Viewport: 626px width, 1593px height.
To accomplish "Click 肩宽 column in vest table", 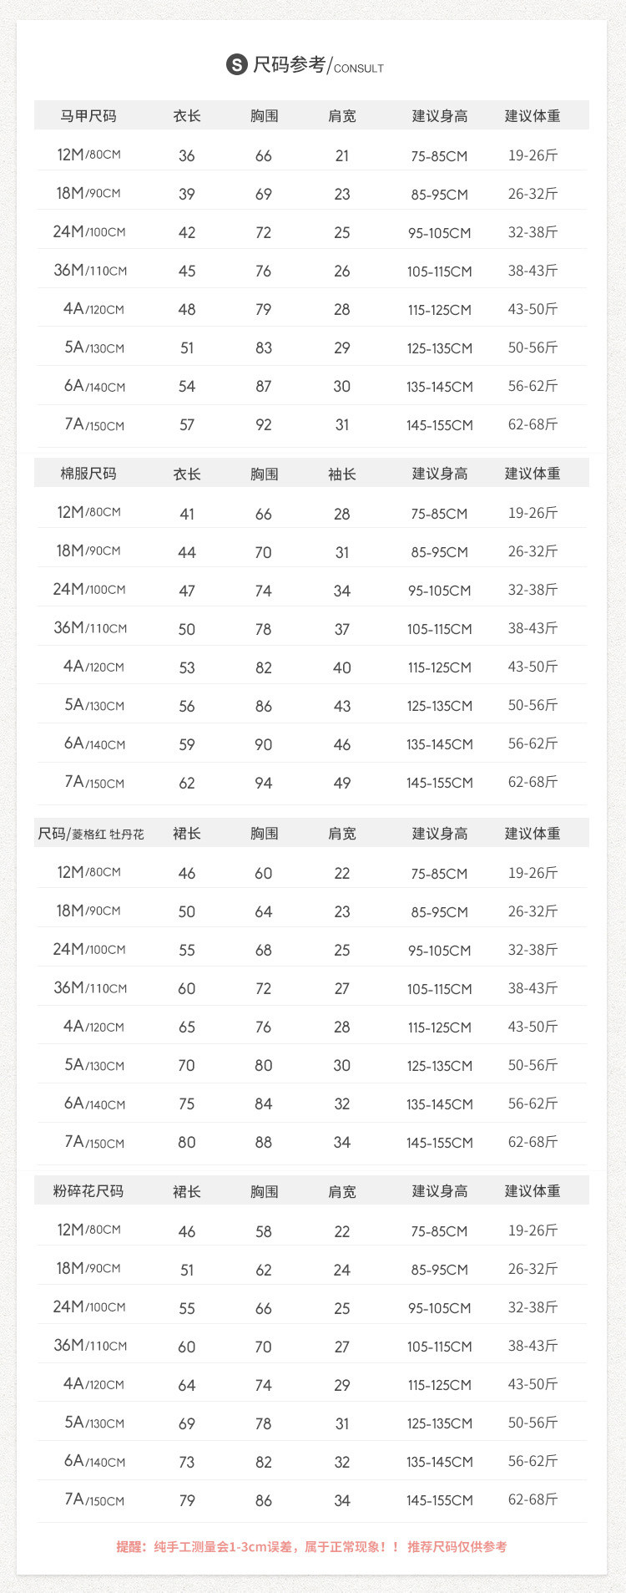I will click(341, 116).
